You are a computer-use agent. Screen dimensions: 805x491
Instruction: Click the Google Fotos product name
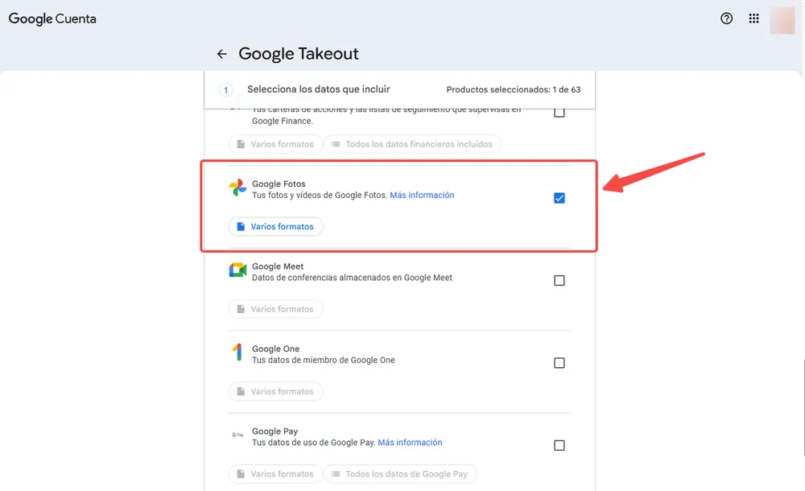[279, 184]
